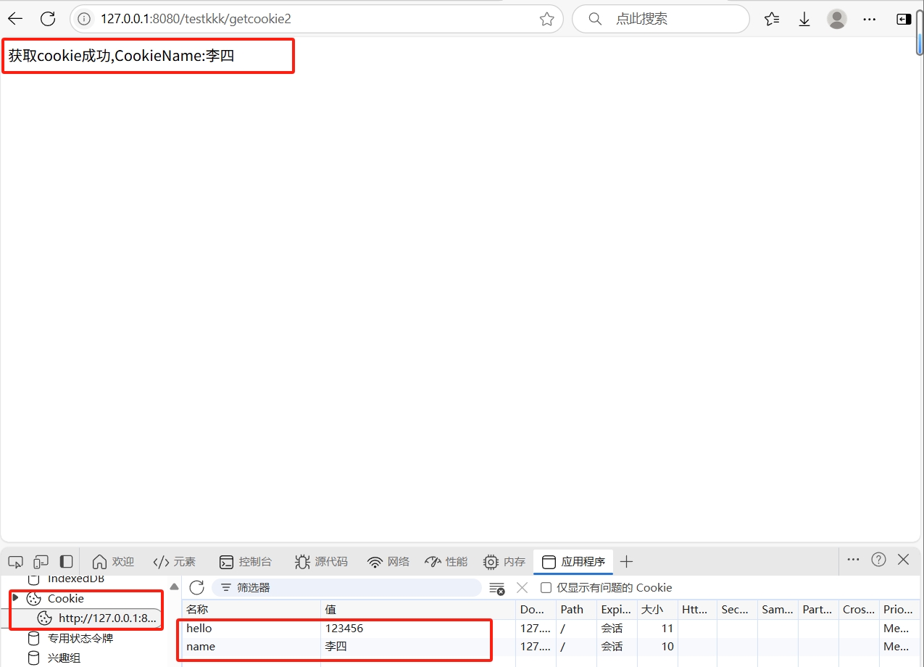The width and height of the screenshot is (924, 667).
Task: Refresh the cookie table
Action: tap(196, 587)
